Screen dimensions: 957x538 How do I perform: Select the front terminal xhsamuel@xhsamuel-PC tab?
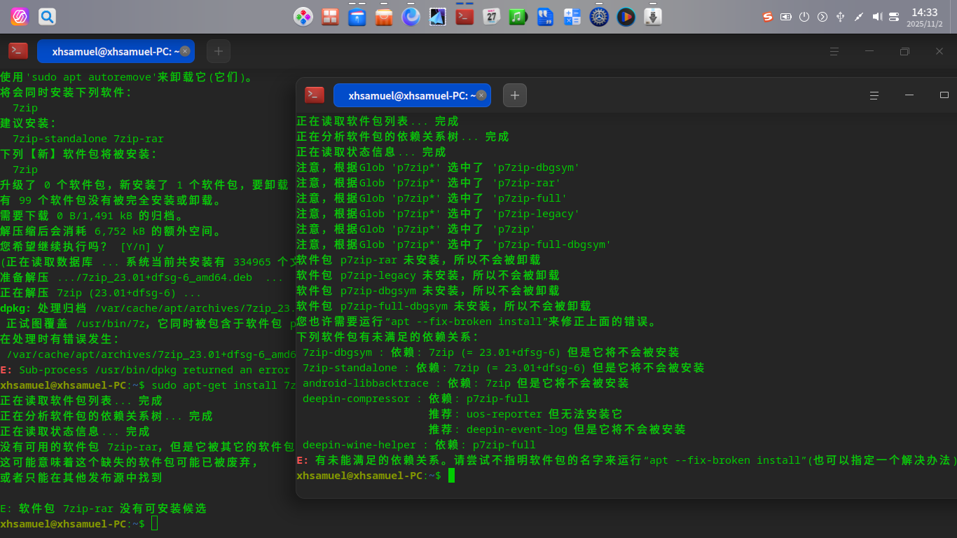(x=412, y=95)
